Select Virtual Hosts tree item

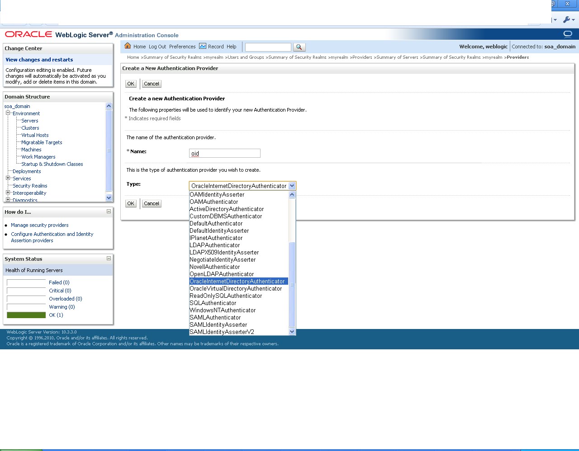point(35,135)
